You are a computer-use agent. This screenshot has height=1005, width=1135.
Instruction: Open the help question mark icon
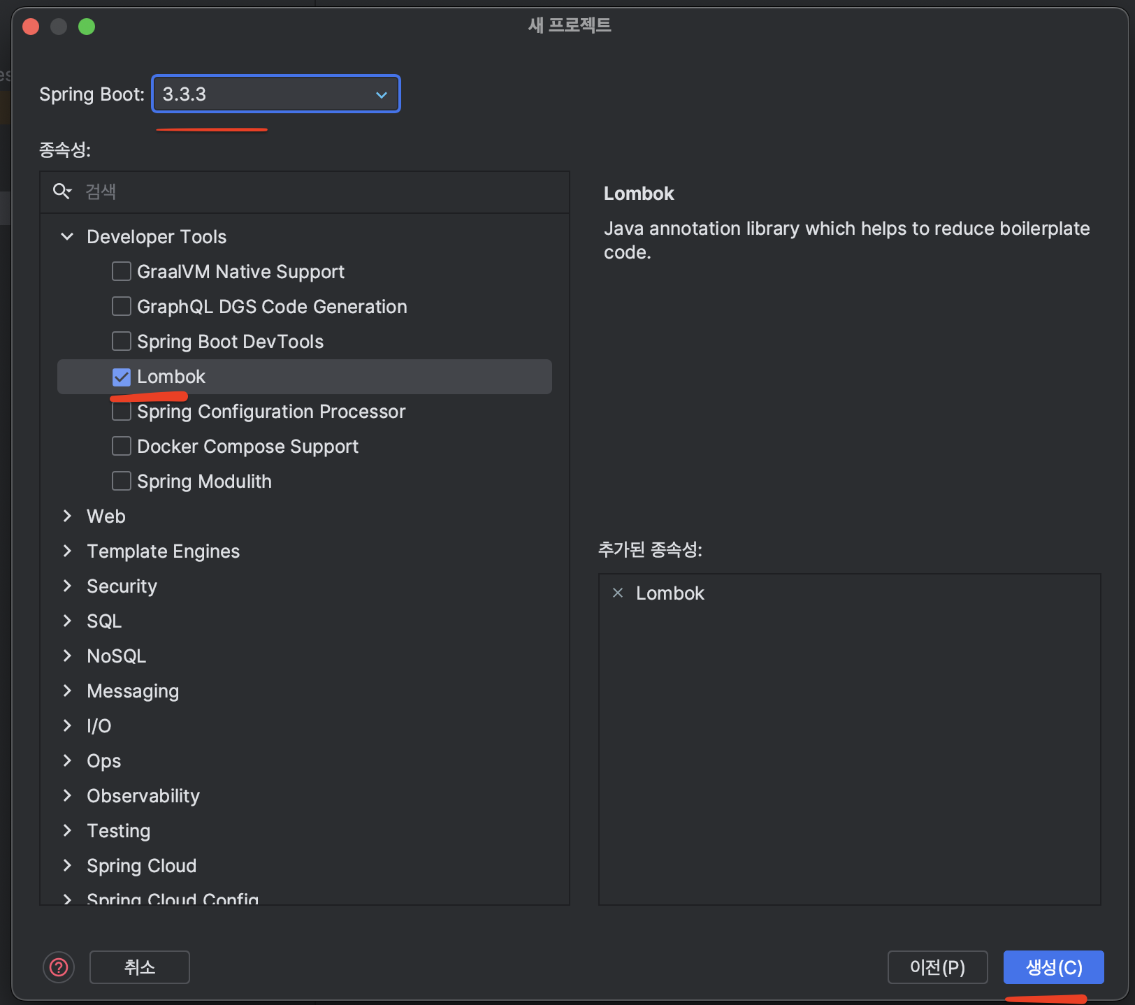pos(59,967)
